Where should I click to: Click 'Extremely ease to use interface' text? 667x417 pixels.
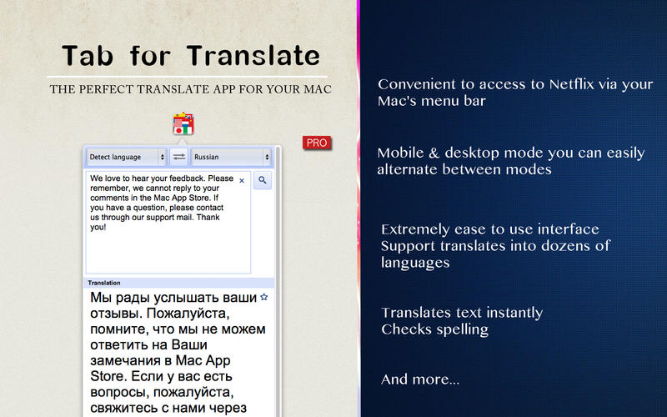pyautogui.click(x=490, y=229)
